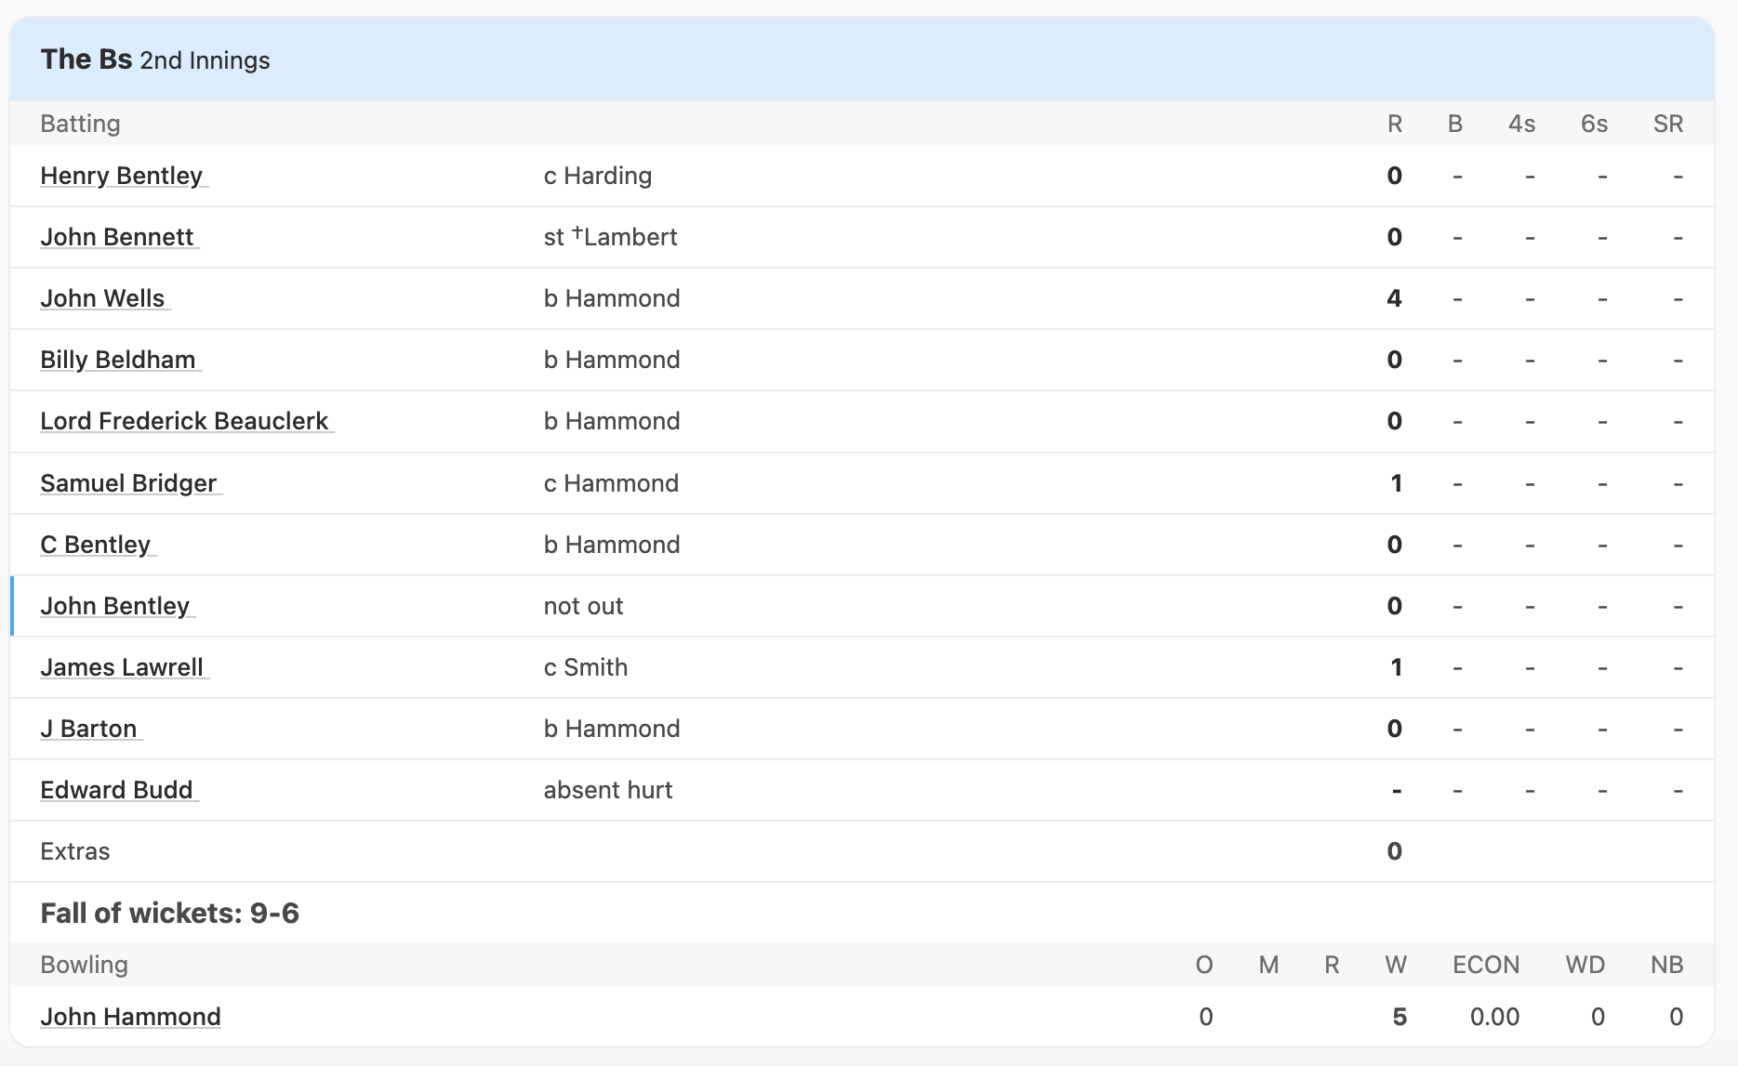Click J Barton player link
The image size is (1738, 1066).
pos(89,729)
